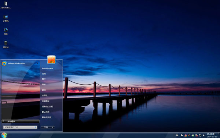Launch VMware Workstation from start menu
Screen dimensions: 220x138
[x=20, y=64]
